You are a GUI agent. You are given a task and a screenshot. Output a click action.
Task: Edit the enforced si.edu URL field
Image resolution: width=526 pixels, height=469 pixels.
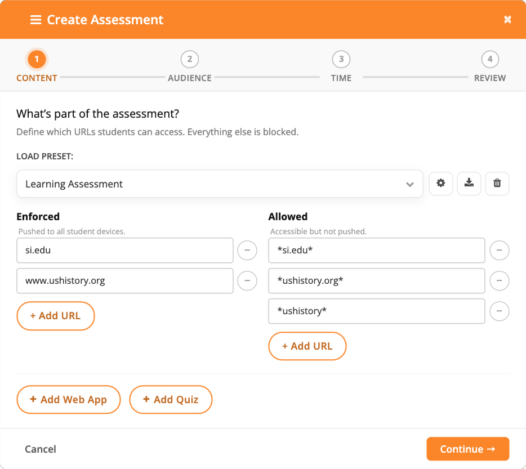125,251
